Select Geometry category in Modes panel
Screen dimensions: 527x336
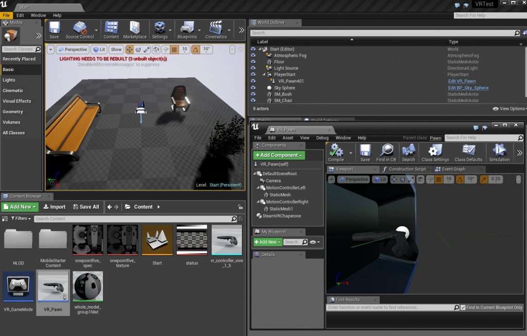tap(13, 112)
